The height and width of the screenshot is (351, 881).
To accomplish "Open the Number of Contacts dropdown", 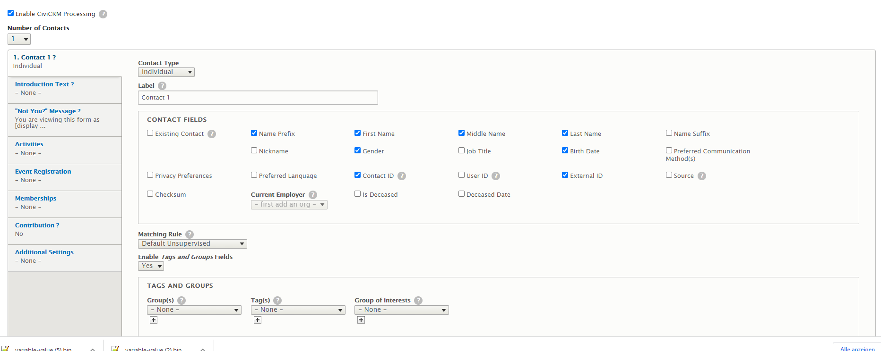I will tap(19, 39).
